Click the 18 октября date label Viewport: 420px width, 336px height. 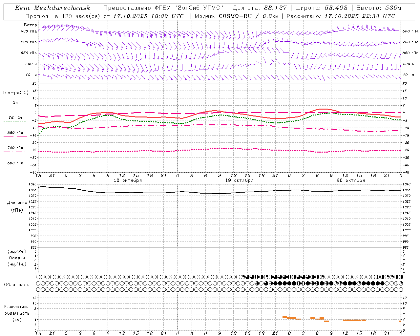128,180
